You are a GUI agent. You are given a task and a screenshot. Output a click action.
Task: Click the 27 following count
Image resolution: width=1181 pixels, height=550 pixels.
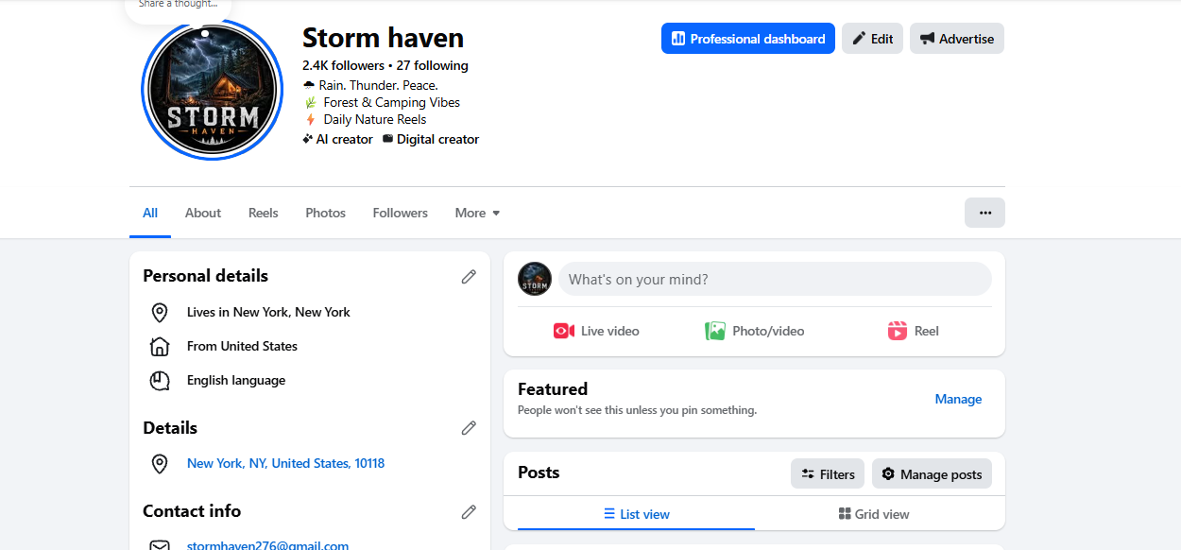[x=432, y=65]
